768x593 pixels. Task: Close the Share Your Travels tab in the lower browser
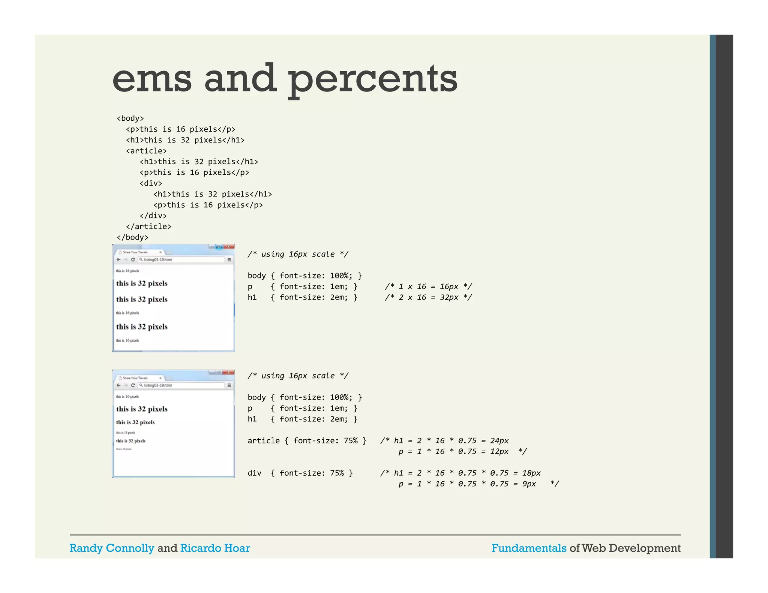(160, 378)
